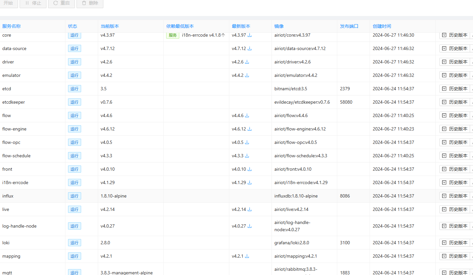The height and width of the screenshot is (275, 473).
Task: Click published port 3100
Action: (345, 243)
